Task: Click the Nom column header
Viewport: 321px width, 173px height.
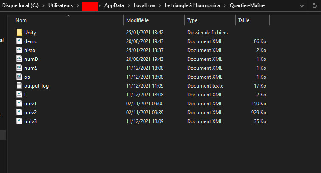Action: click(21, 20)
